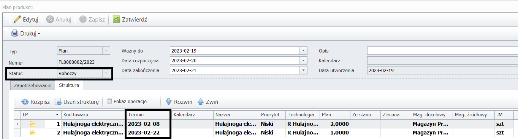Click the Zwiń button label
Screen dimensions: 518x139
[212, 102]
